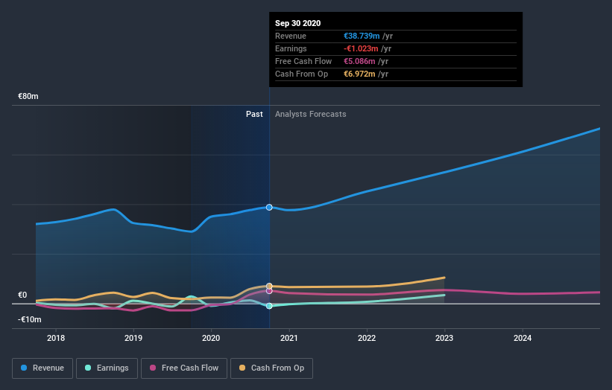This screenshot has height=390, width=612.
Task: Click the €38.739m revenue value in tooltip
Action: coord(362,36)
